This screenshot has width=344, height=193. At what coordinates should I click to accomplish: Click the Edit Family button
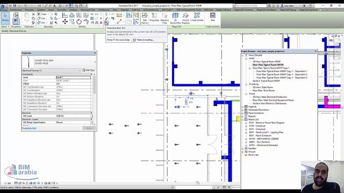click(145, 18)
